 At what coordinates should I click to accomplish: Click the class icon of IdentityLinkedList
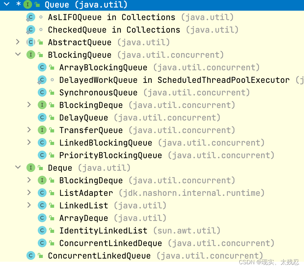pyautogui.click(x=42, y=231)
